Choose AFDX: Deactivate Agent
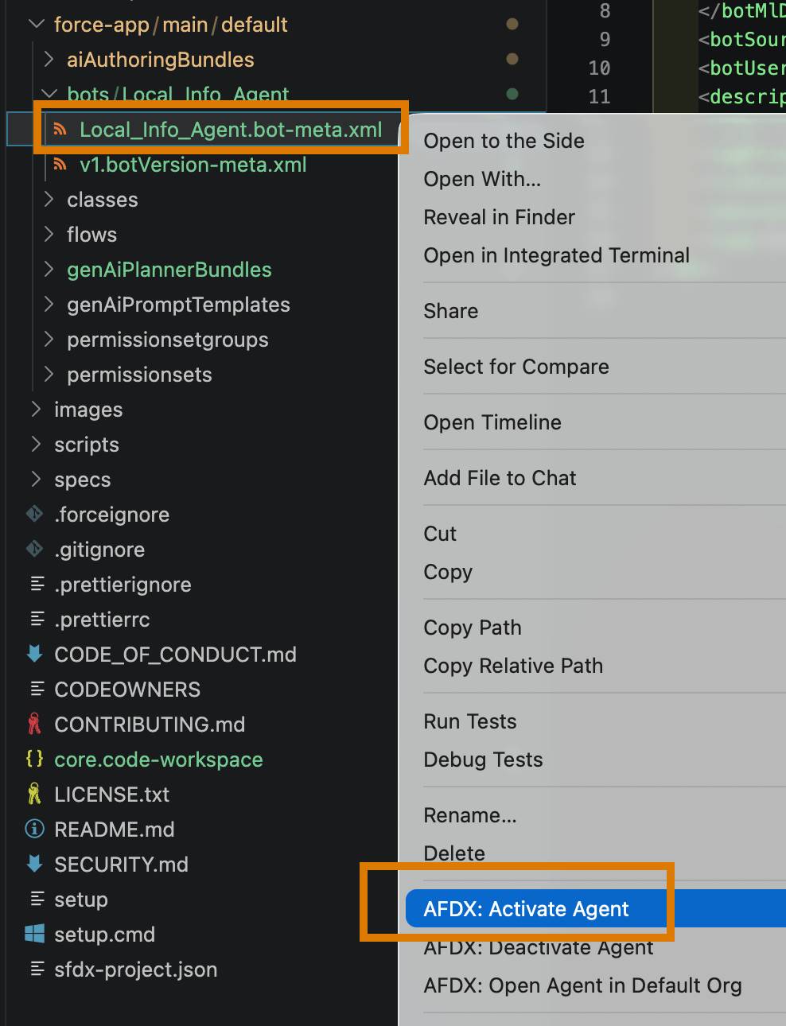 538,947
